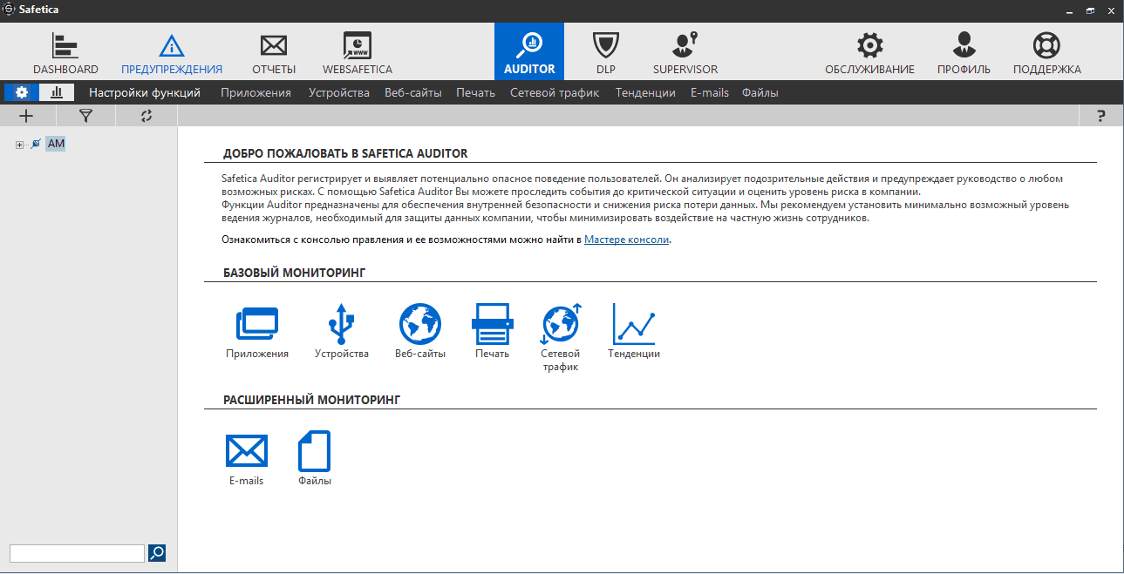Open the Устройства tab in submenu
Image resolution: width=1124 pixels, height=574 pixels.
click(339, 92)
